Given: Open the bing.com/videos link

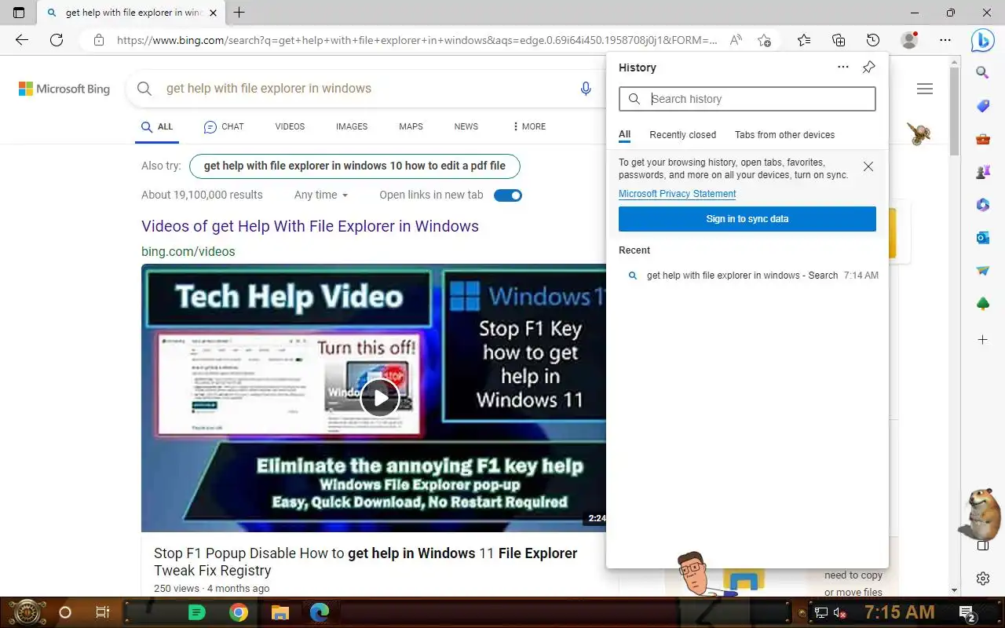Looking at the screenshot, I should (x=188, y=252).
